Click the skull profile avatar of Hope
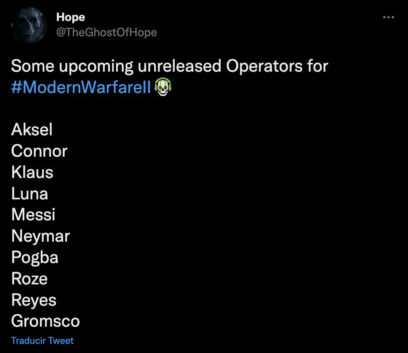The height and width of the screenshot is (353, 408). (x=29, y=25)
